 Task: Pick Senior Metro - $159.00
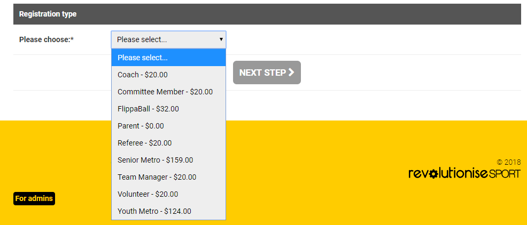pyautogui.click(x=168, y=160)
